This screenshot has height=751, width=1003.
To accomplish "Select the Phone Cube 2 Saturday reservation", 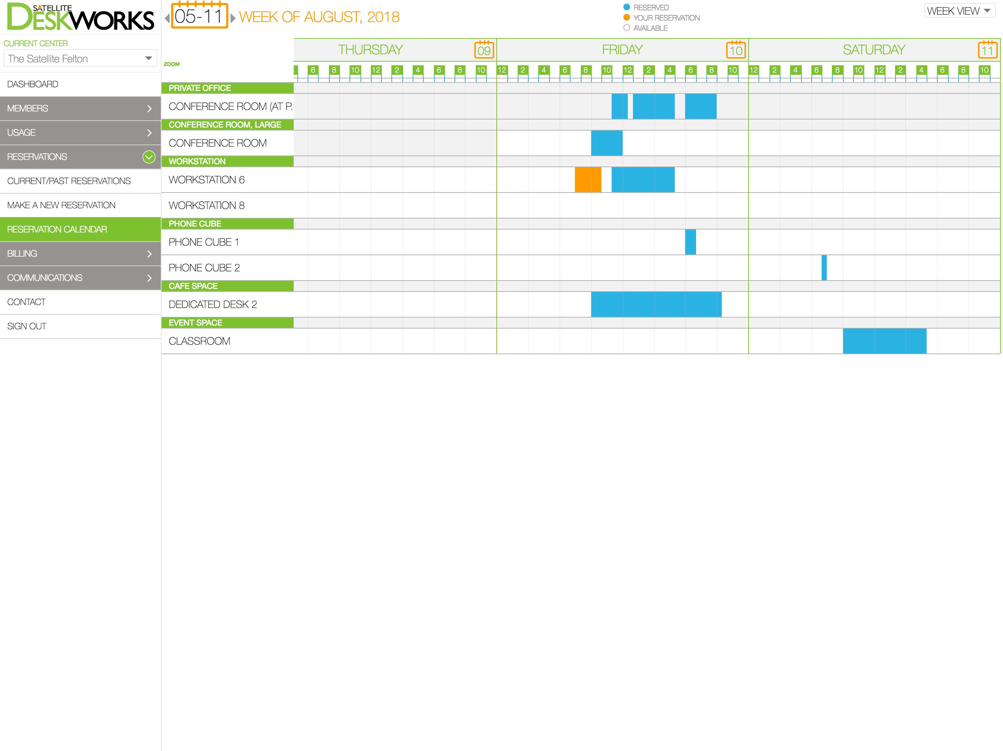I will click(x=824, y=268).
